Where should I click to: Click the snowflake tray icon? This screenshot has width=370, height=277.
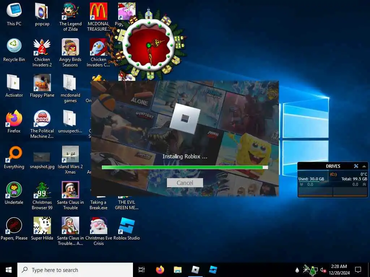(306, 268)
